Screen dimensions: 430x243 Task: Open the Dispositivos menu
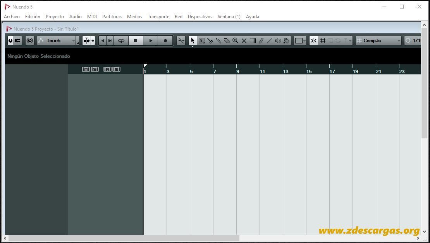[200, 16]
